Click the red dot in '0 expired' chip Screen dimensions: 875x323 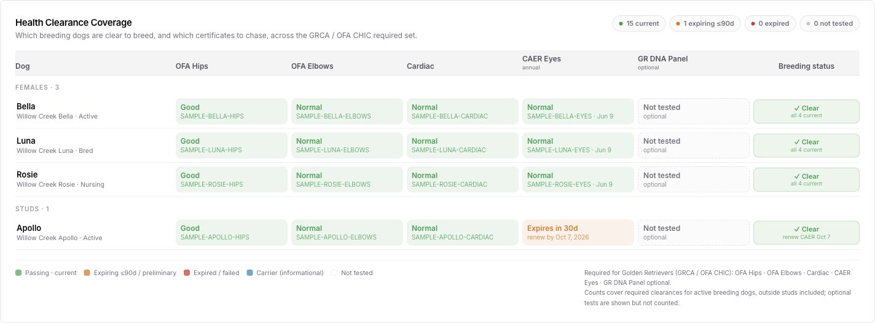point(753,24)
